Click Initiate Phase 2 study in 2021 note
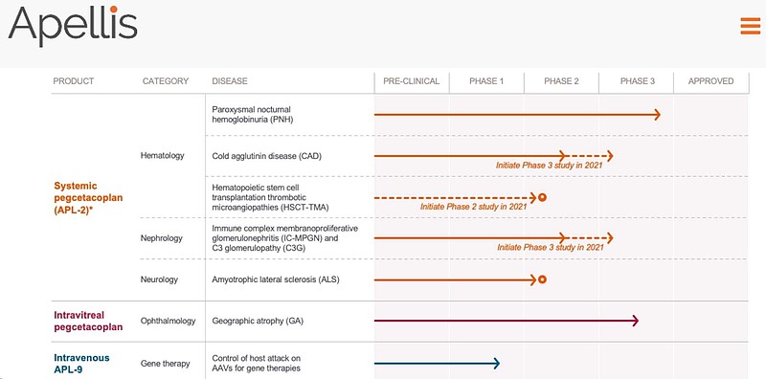 (x=473, y=207)
